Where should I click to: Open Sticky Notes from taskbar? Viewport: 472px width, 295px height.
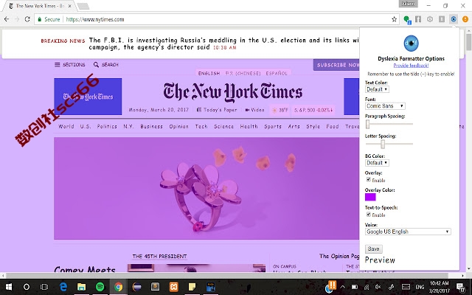tap(192, 287)
